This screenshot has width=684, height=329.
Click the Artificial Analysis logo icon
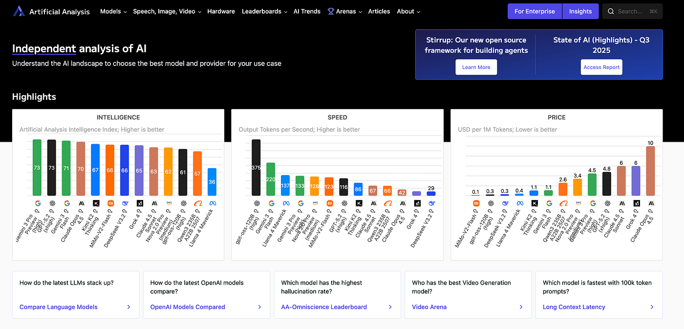tap(19, 11)
